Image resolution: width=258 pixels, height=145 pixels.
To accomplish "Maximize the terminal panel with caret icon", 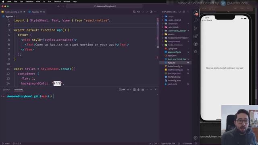I will (x=151, y=89).
